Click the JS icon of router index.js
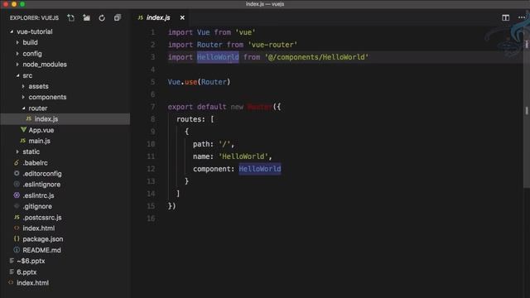530x298 pixels. 29,119
